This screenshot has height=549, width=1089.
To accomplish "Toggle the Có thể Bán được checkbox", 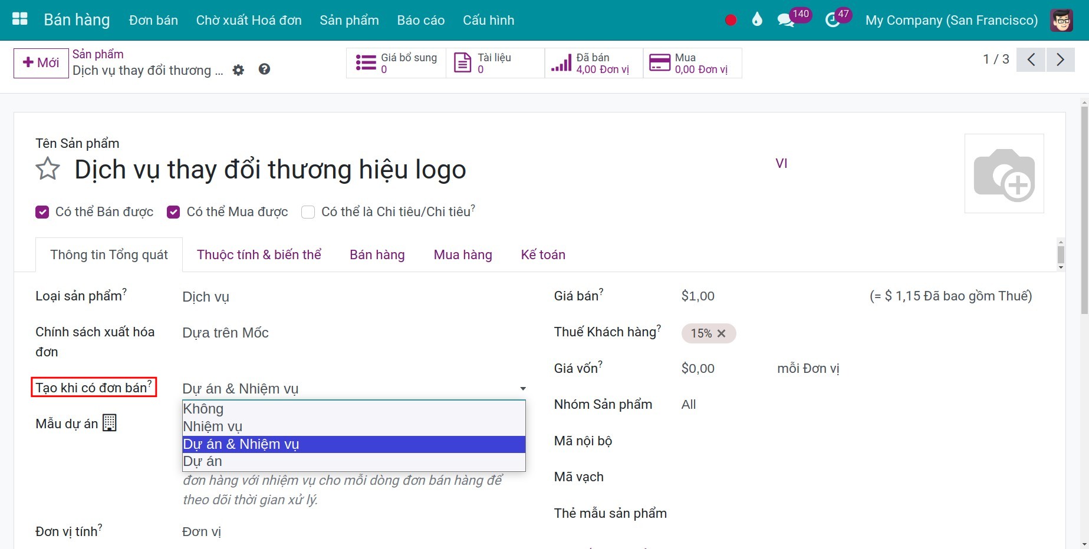I will click(42, 212).
